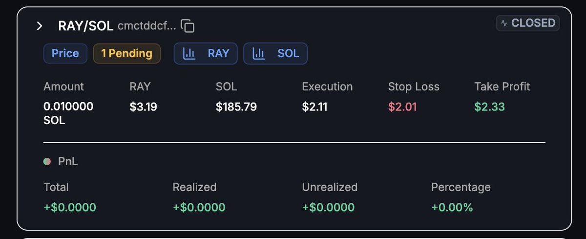This screenshot has height=239, width=586.
Task: Expand the RAY/SOL order card chevron
Action: click(40, 26)
